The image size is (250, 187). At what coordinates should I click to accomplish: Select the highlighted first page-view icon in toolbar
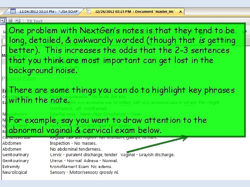[x=3, y=20]
